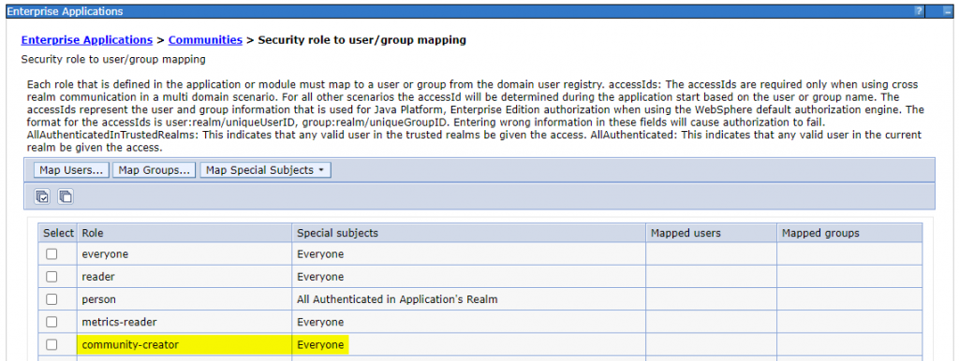The image size is (959, 361).
Task: Go to Enterprise Applications breadcrumb link
Action: point(87,40)
